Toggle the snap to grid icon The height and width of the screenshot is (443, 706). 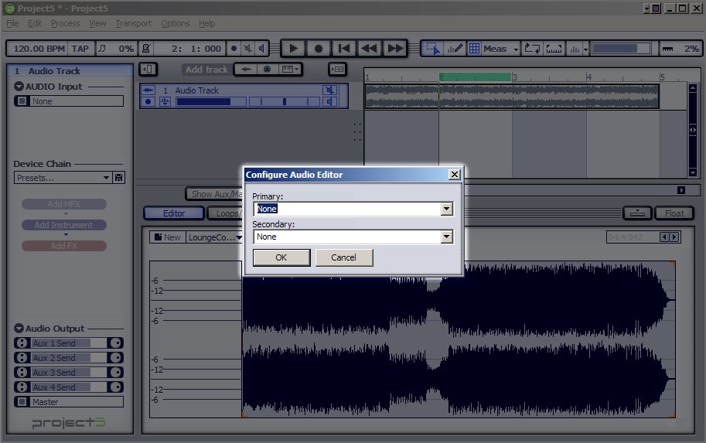(474, 48)
